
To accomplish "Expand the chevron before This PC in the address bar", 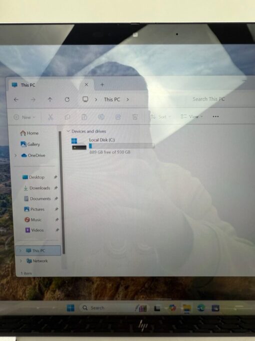I will [x=96, y=100].
